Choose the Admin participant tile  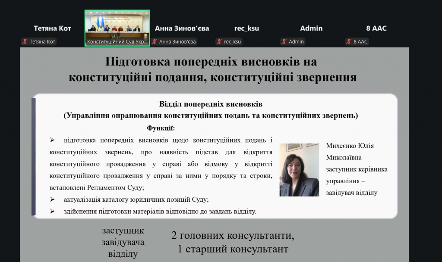(x=311, y=28)
